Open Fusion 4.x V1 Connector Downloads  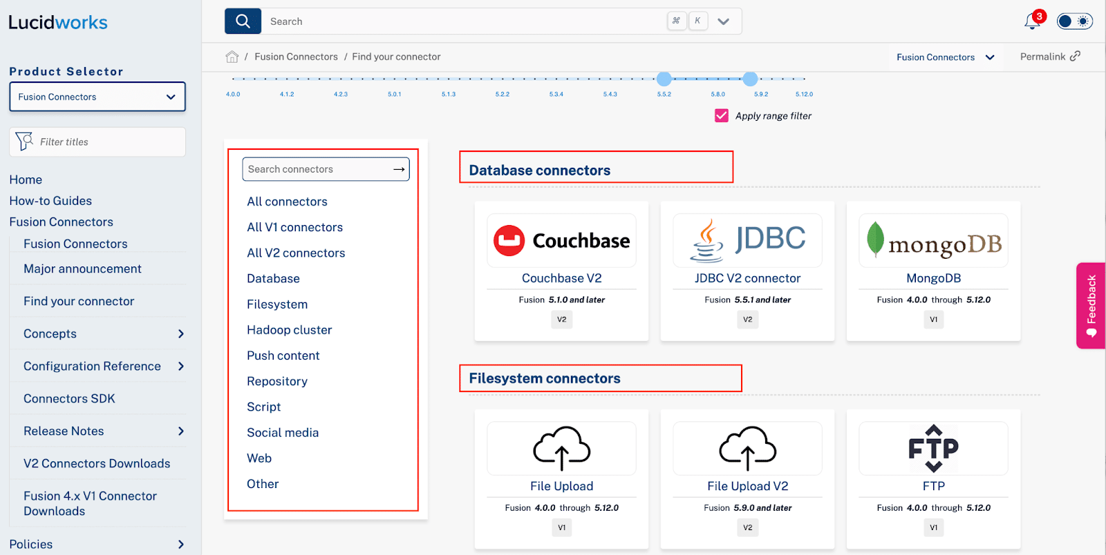(x=90, y=503)
